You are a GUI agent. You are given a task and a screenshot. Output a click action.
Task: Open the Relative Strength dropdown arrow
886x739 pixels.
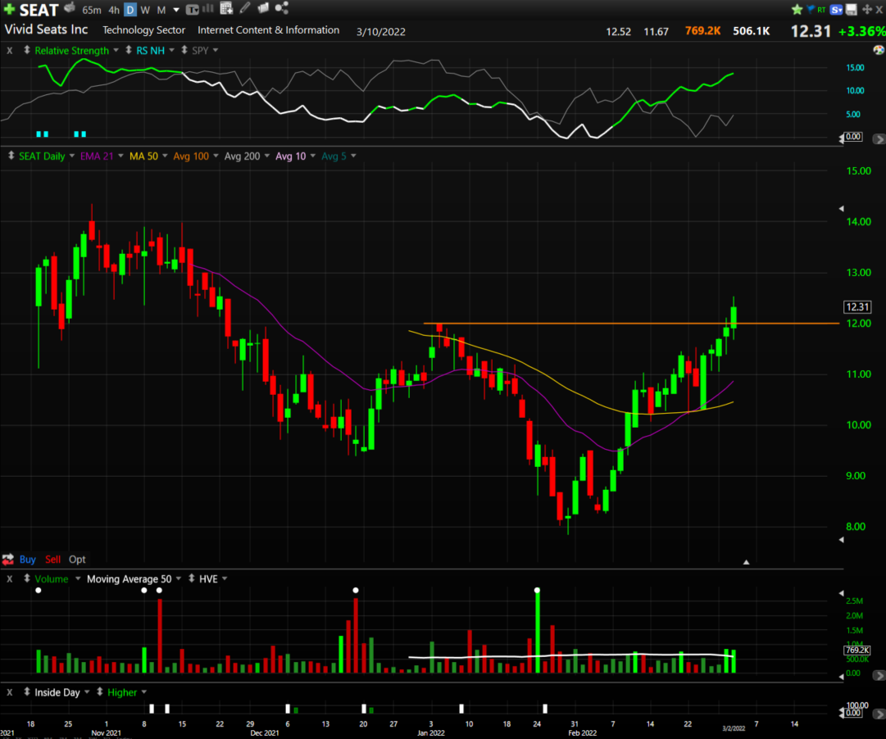tap(116, 50)
